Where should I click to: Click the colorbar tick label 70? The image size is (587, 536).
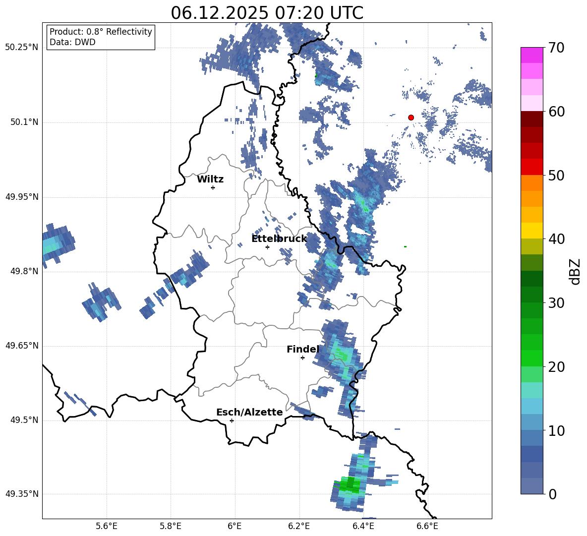click(556, 48)
